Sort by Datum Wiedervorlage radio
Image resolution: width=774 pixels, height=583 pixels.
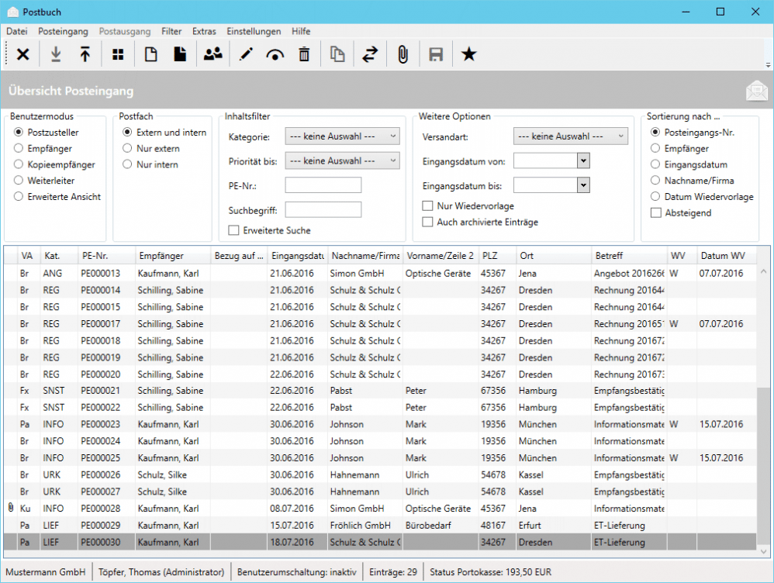655,196
